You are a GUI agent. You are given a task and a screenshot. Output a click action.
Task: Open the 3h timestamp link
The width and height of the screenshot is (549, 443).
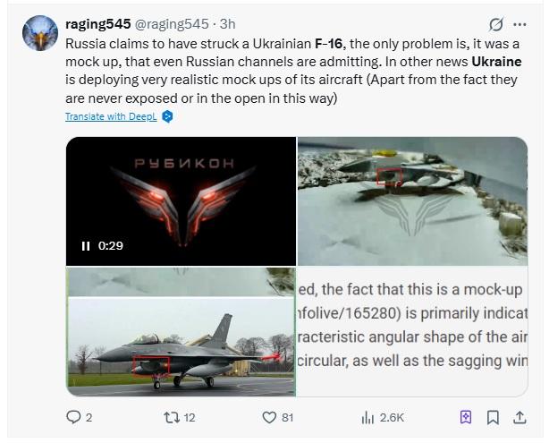click(227, 24)
